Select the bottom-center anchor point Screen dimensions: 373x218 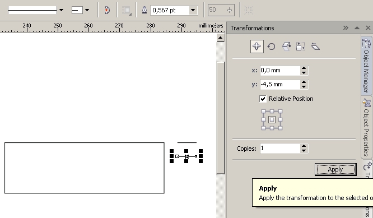click(272, 128)
